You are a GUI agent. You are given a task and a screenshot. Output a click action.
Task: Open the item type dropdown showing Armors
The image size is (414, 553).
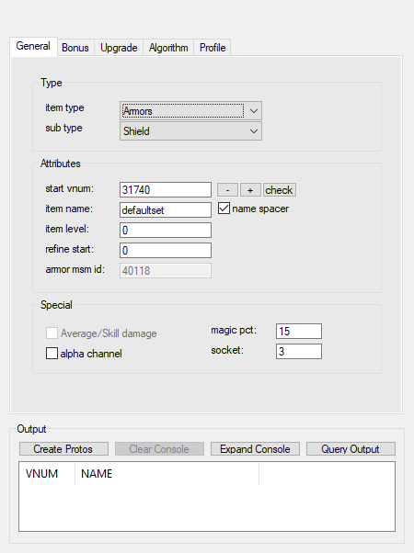pyautogui.click(x=190, y=111)
